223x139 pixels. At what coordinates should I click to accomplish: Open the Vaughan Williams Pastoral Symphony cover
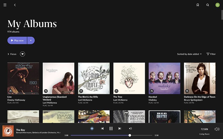click(x=58, y=116)
